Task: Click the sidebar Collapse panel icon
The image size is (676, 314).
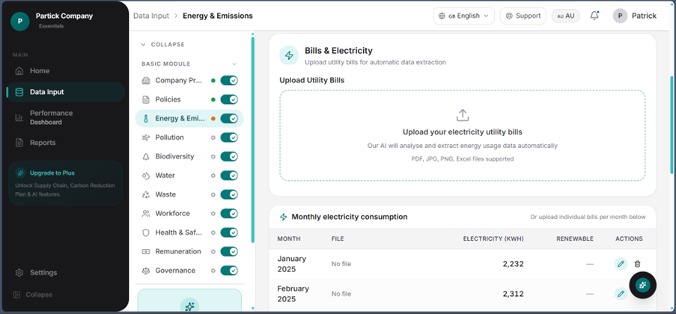Action: (16, 295)
